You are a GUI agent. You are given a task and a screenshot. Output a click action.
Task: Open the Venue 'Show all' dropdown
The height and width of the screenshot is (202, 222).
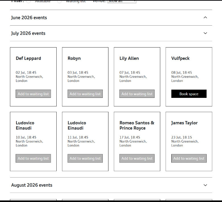pyautogui.click(x=122, y=1)
